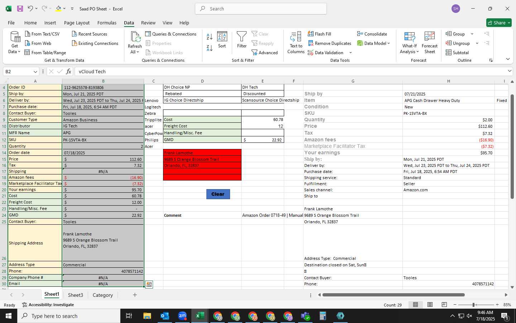Open Advanced filter options
Viewport: 516px width, 323px height.
265,52
